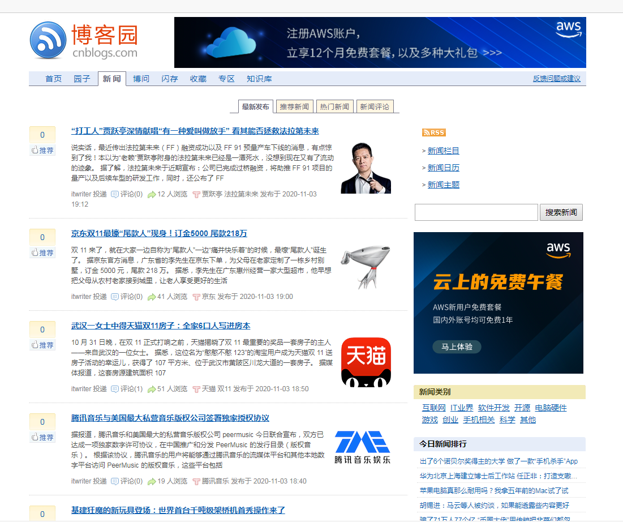Click the cnblogs logo icon
623x522 pixels.
click(48, 40)
